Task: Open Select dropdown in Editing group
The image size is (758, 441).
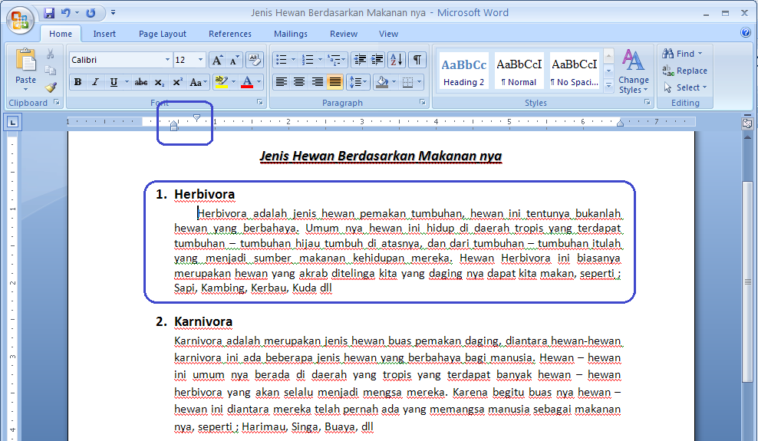Action: click(685, 87)
